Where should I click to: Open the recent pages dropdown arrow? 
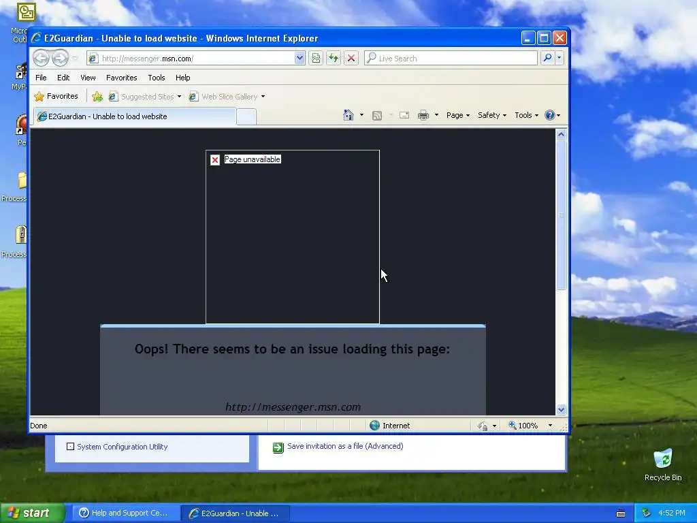pos(75,58)
